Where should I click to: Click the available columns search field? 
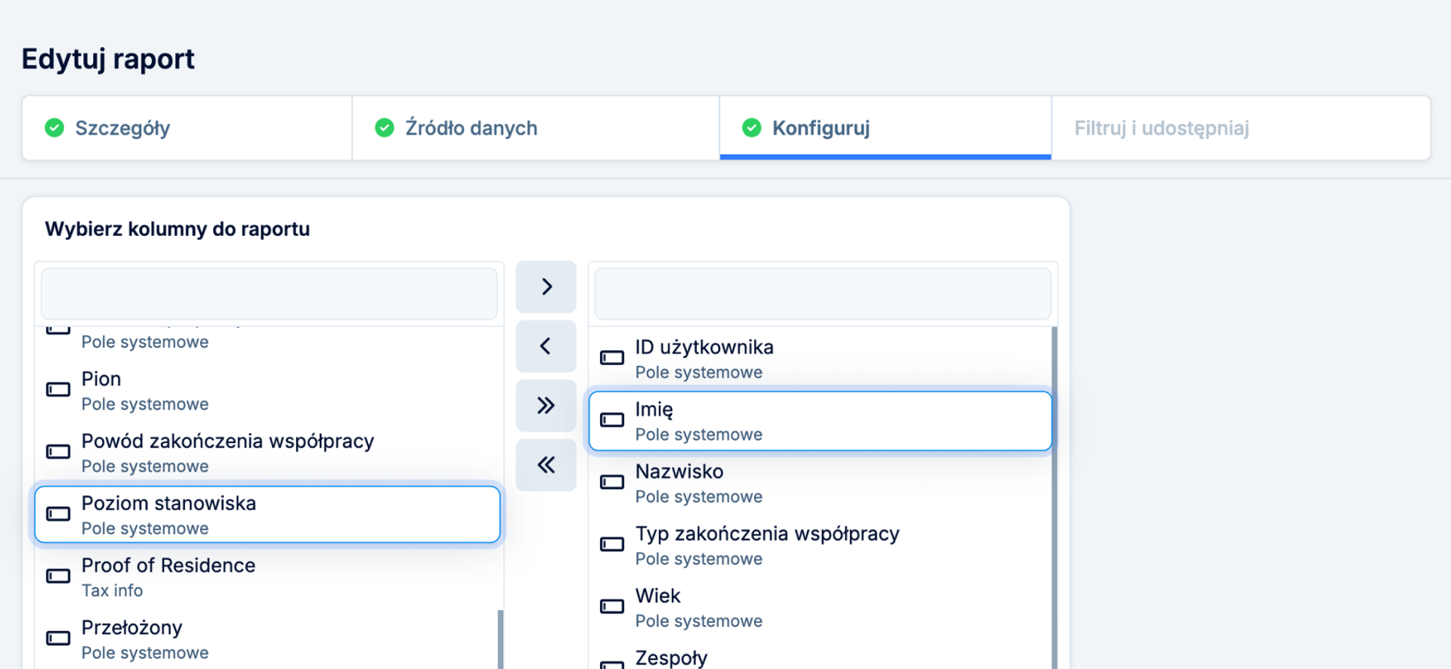coord(269,293)
